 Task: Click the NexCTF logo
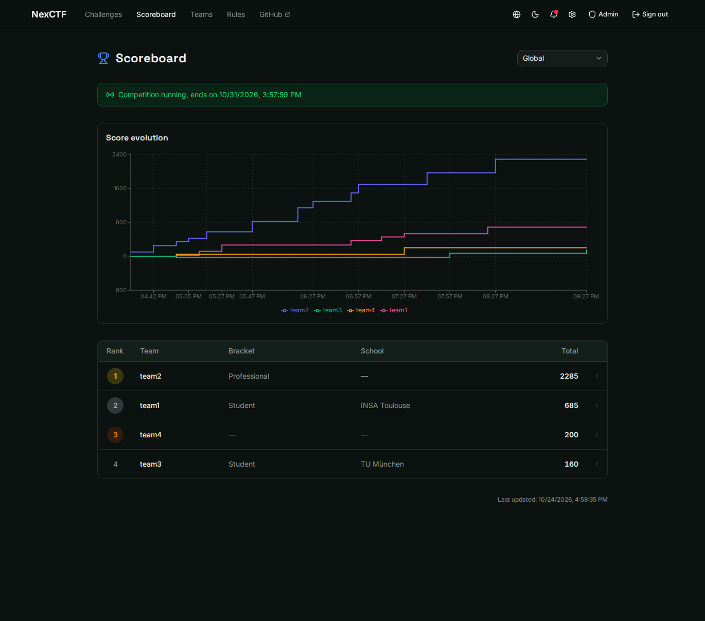(x=49, y=14)
